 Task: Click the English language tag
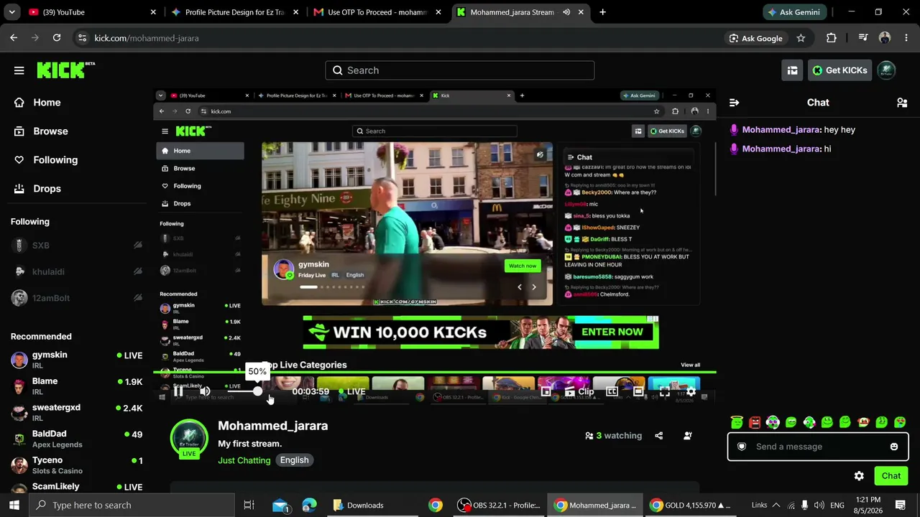[x=295, y=460]
